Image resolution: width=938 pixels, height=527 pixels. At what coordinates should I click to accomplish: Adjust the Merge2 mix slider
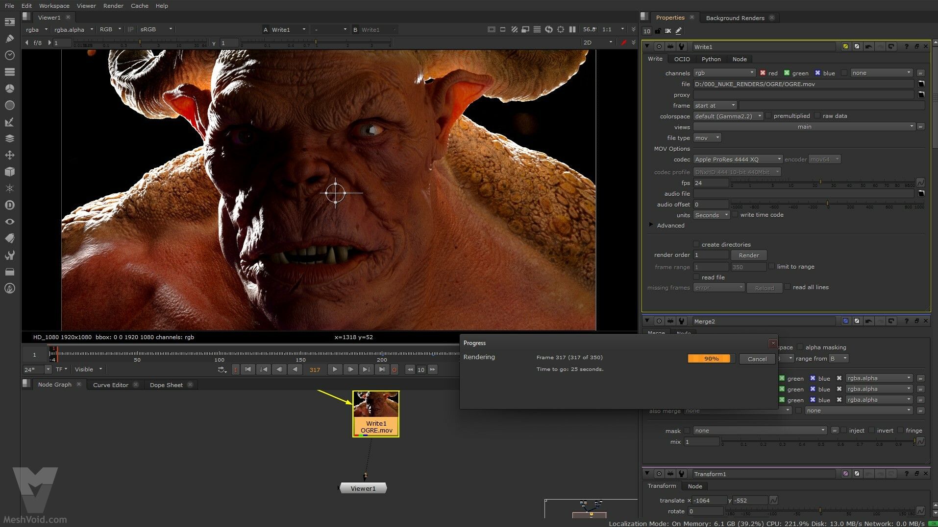(x=818, y=441)
